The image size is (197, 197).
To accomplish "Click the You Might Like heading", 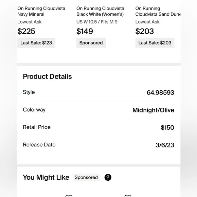I will 46,177.
